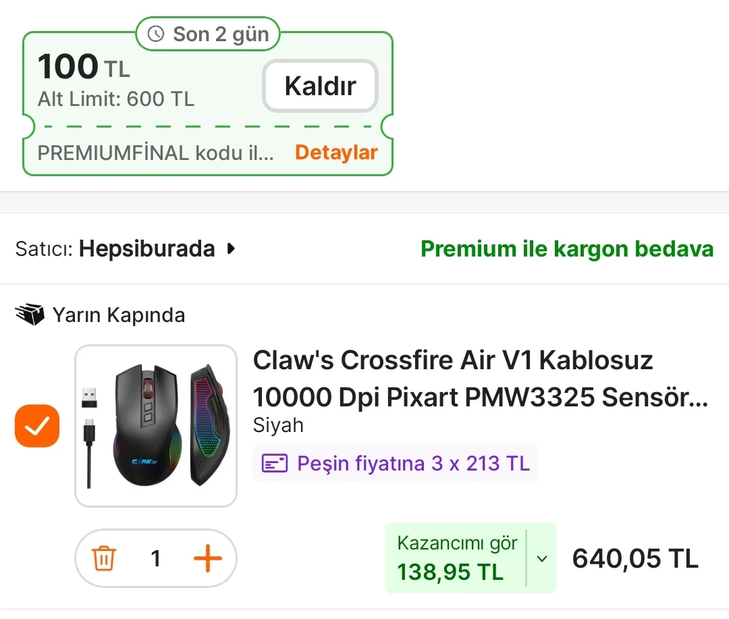Tap the trash icon to delete the item

click(104, 559)
